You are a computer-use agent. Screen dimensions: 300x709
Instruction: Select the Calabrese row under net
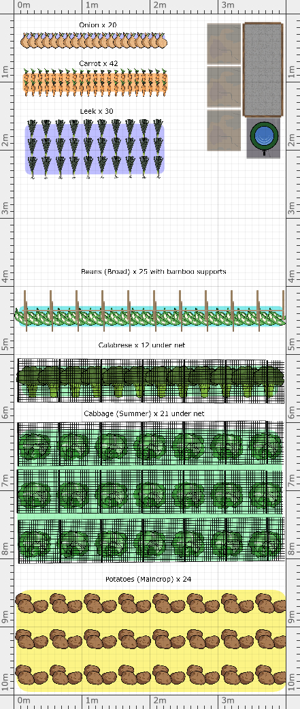coord(150,380)
